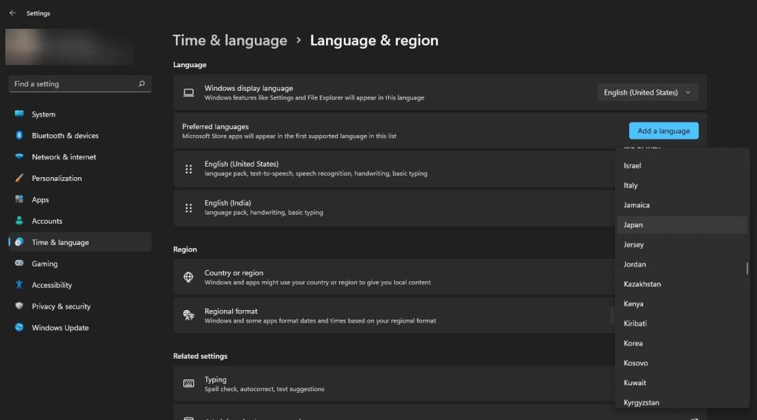Click the Add a language button
Screen dimensions: 757x420
tap(663, 131)
